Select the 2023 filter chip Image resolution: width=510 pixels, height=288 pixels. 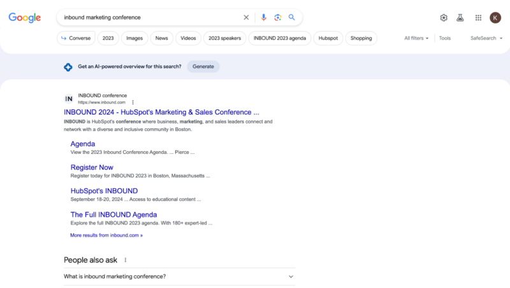pos(108,38)
